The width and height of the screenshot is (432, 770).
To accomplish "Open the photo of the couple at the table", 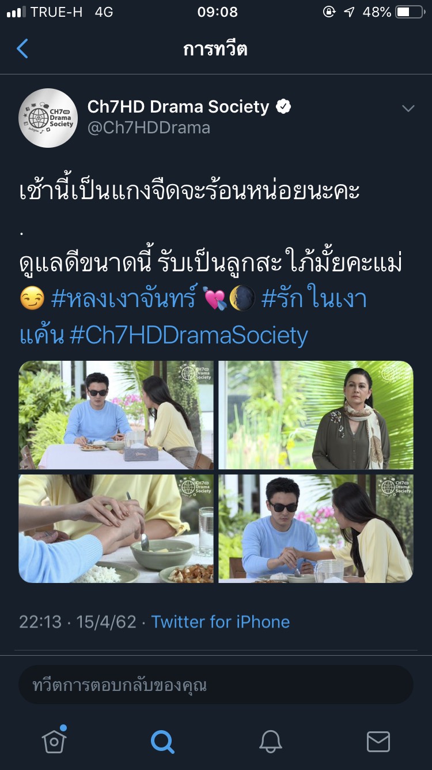I will 116,415.
